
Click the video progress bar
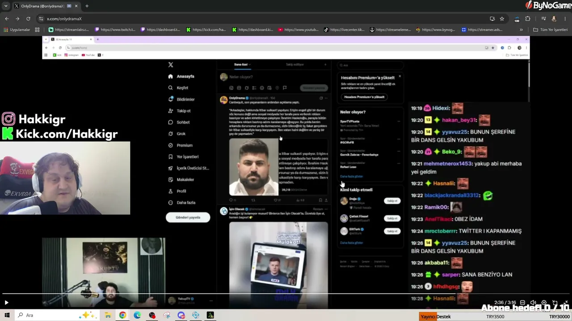(286, 294)
